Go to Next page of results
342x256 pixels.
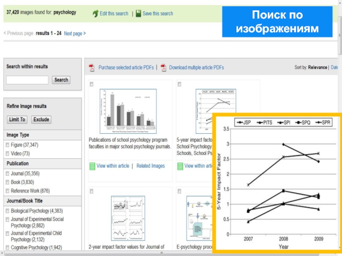74,33
